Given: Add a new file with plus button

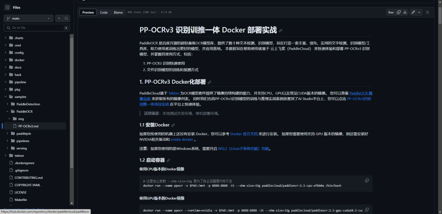Looking at the screenshot, I should [59, 18].
